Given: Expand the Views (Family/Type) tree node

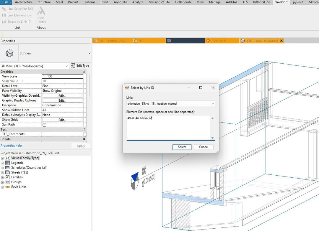Looking at the screenshot, I should click(2, 158).
